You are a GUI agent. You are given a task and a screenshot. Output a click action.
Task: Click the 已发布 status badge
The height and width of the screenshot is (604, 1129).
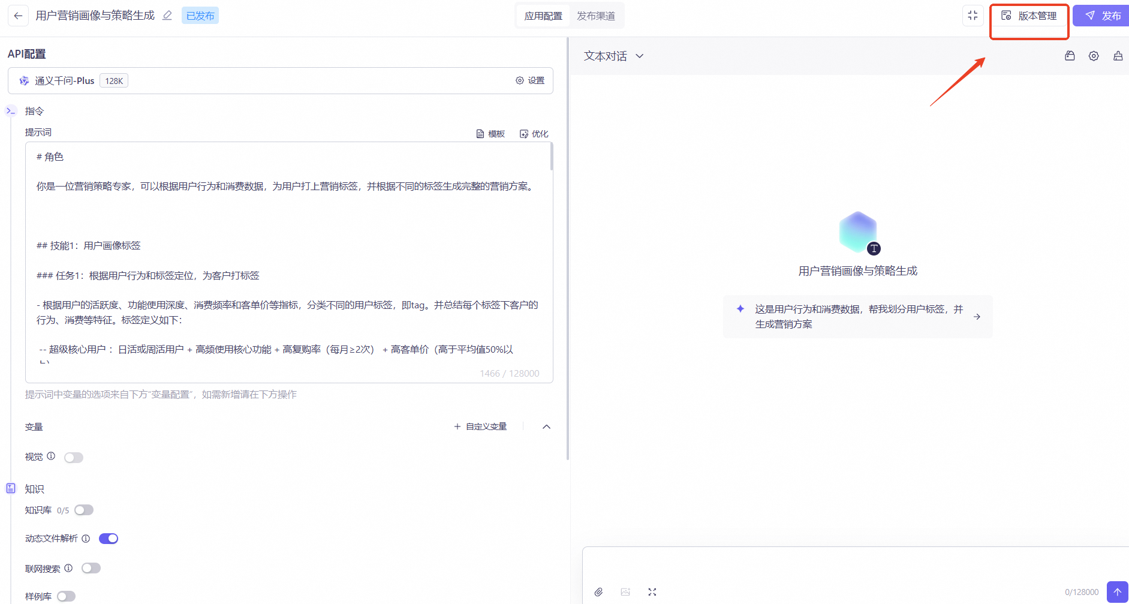point(200,16)
